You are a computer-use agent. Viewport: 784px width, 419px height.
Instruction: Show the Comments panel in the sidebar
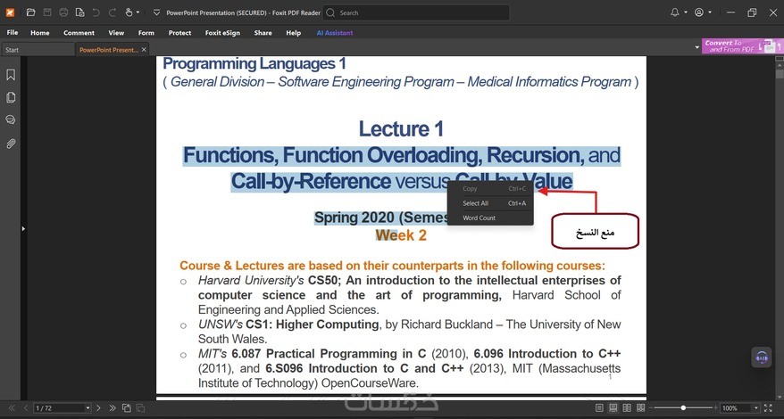tap(11, 119)
